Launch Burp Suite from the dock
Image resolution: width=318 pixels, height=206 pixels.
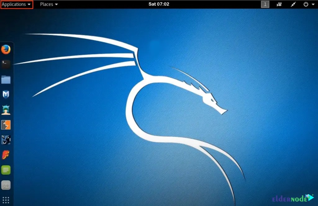(6, 125)
